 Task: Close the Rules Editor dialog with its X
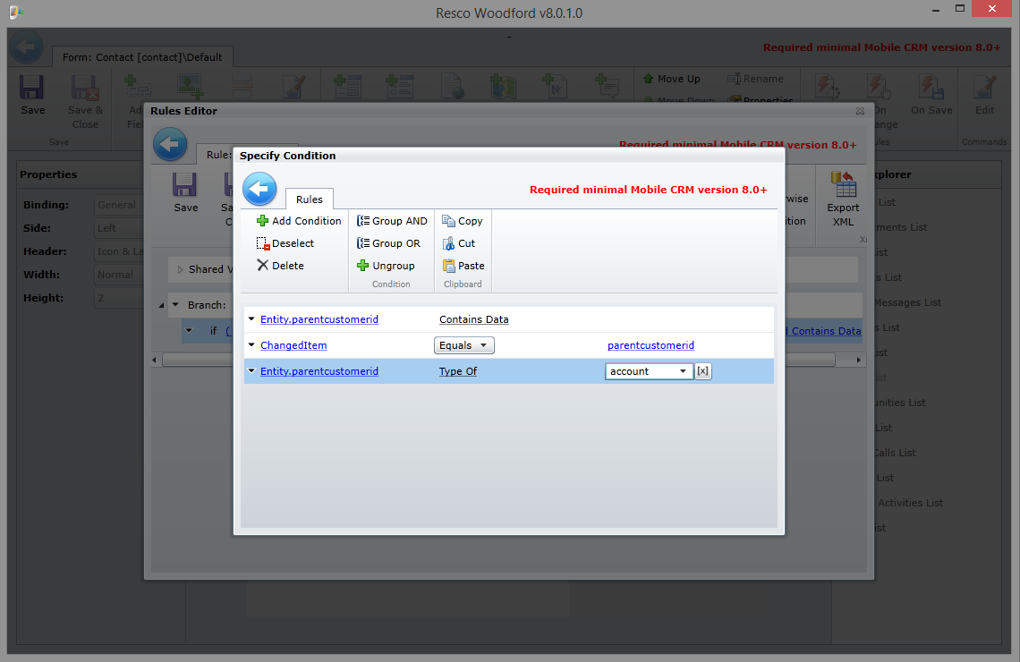tap(860, 111)
